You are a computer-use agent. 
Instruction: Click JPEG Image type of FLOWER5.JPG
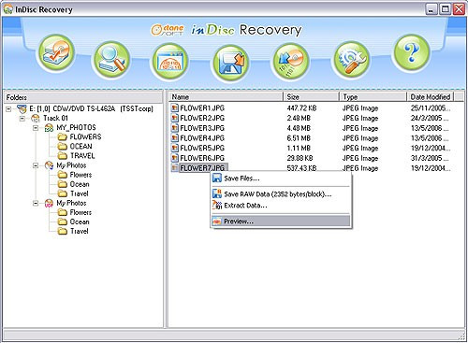(x=360, y=148)
